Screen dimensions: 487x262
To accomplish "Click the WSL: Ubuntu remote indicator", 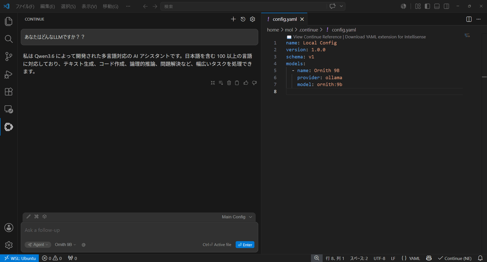I will click(x=20, y=258).
